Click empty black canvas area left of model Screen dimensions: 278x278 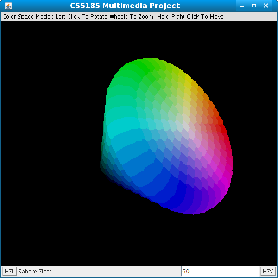pyautogui.click(x=46, y=139)
